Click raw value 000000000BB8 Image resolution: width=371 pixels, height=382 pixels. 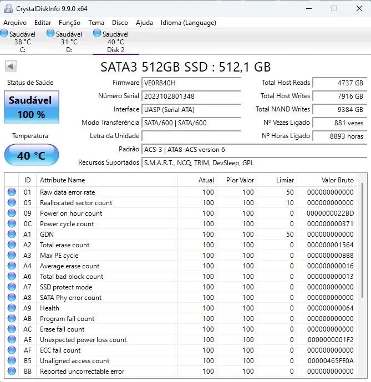point(330,256)
